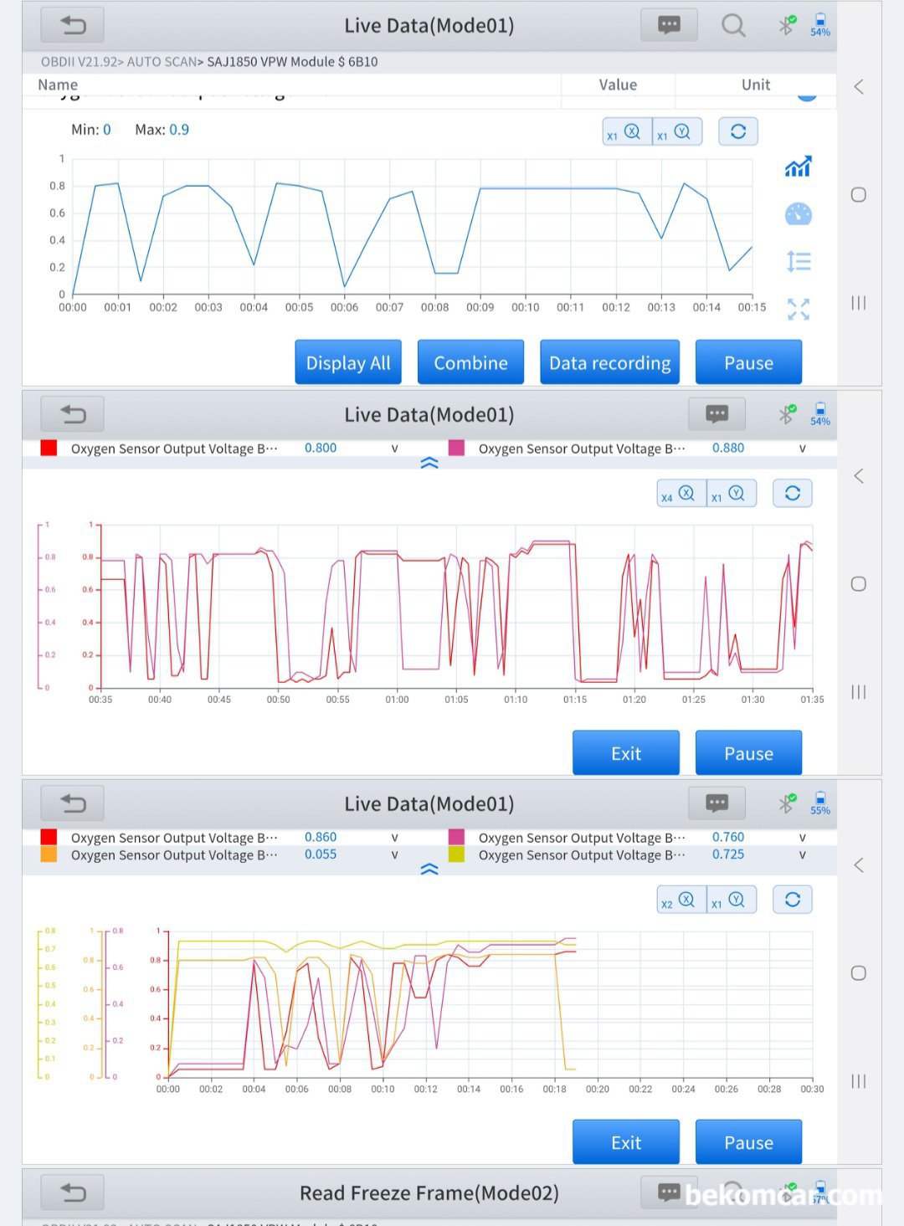Tap the fullscreen expand arrows icon

(798, 310)
